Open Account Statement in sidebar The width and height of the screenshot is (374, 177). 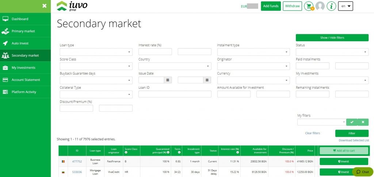pos(26,80)
